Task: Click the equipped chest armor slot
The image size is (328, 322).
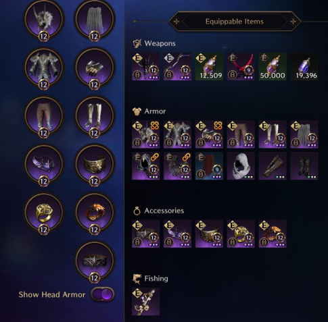Action: [44, 68]
